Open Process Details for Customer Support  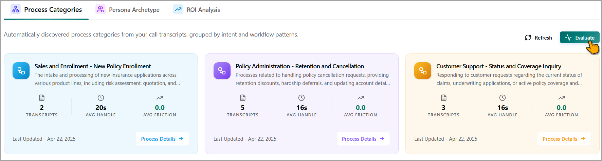tap(564, 139)
